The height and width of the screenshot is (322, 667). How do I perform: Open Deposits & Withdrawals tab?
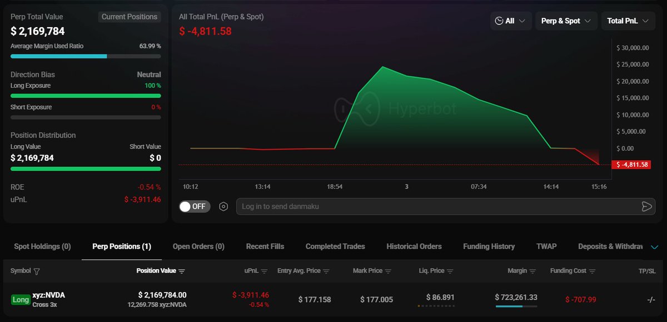tap(610, 246)
